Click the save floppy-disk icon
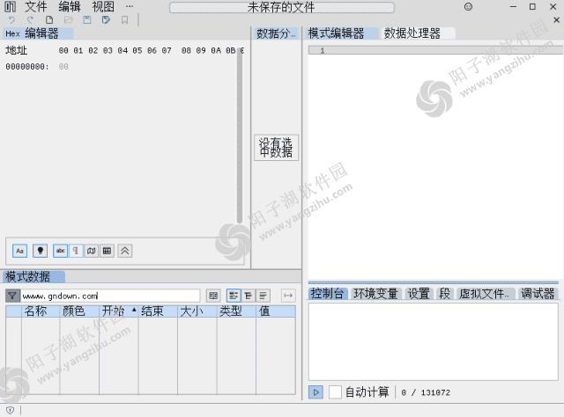The height and width of the screenshot is (417, 564). [x=87, y=20]
